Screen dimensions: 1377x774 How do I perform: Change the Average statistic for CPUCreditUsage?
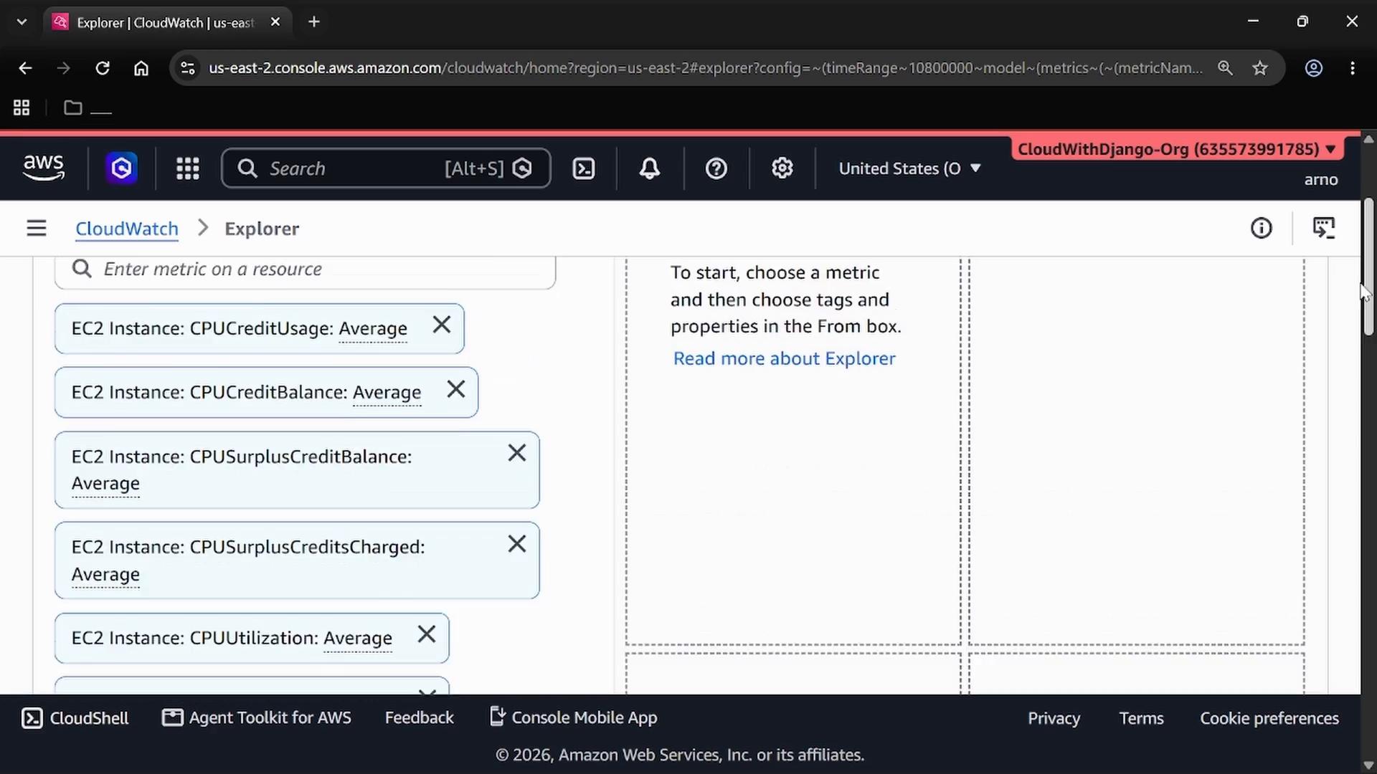(x=373, y=329)
